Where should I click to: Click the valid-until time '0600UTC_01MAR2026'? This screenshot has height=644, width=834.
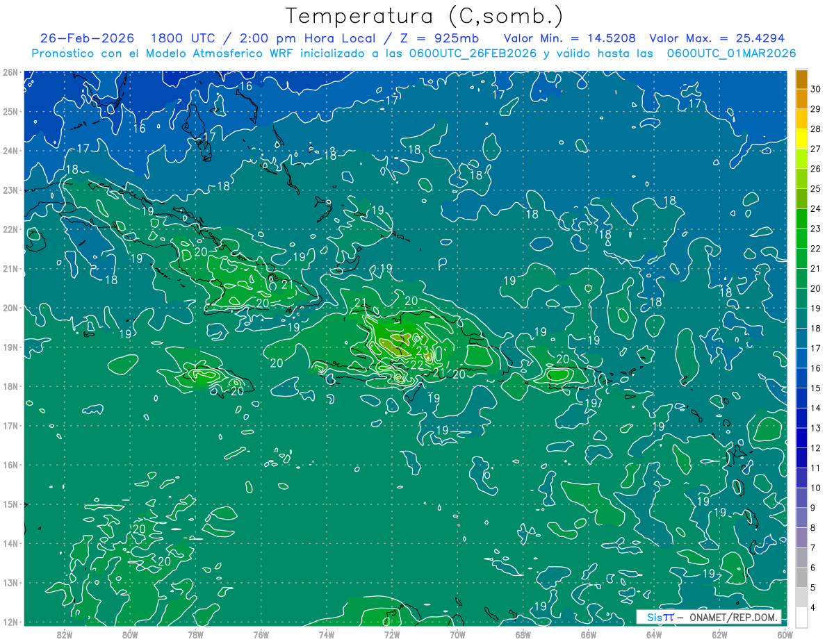[732, 53]
